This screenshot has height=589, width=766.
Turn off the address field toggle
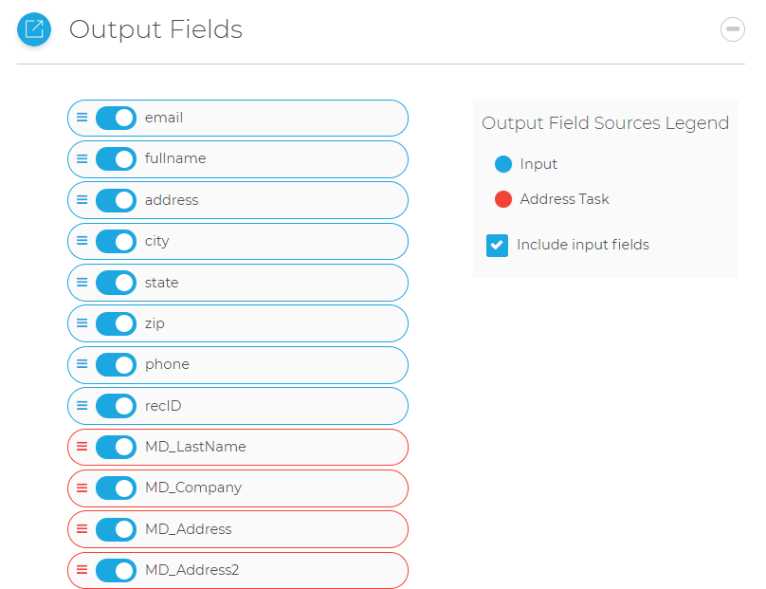tap(116, 200)
